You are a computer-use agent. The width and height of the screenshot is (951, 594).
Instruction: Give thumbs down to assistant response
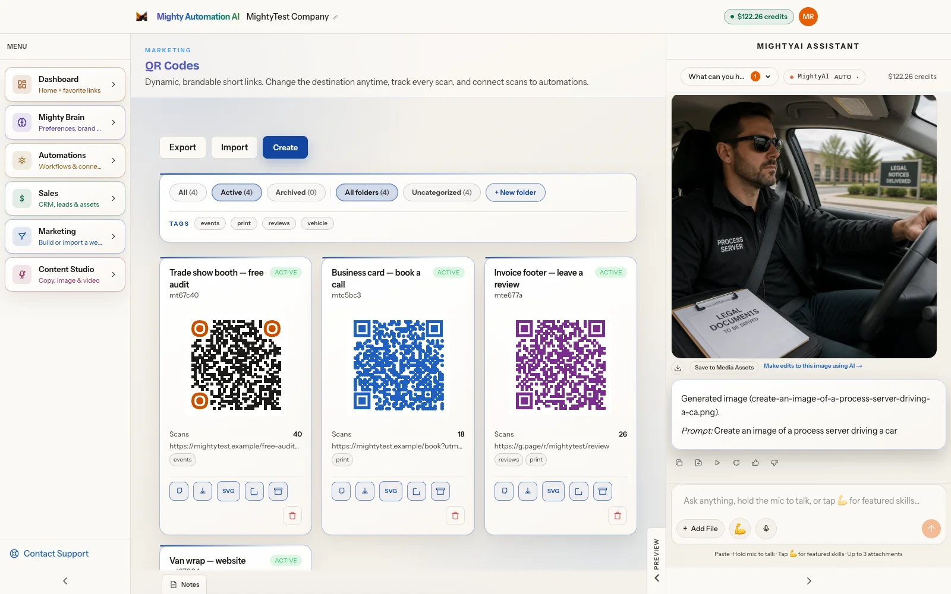click(774, 463)
